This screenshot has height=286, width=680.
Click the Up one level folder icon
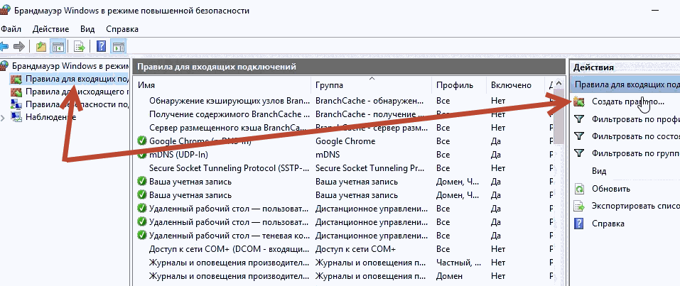(41, 46)
